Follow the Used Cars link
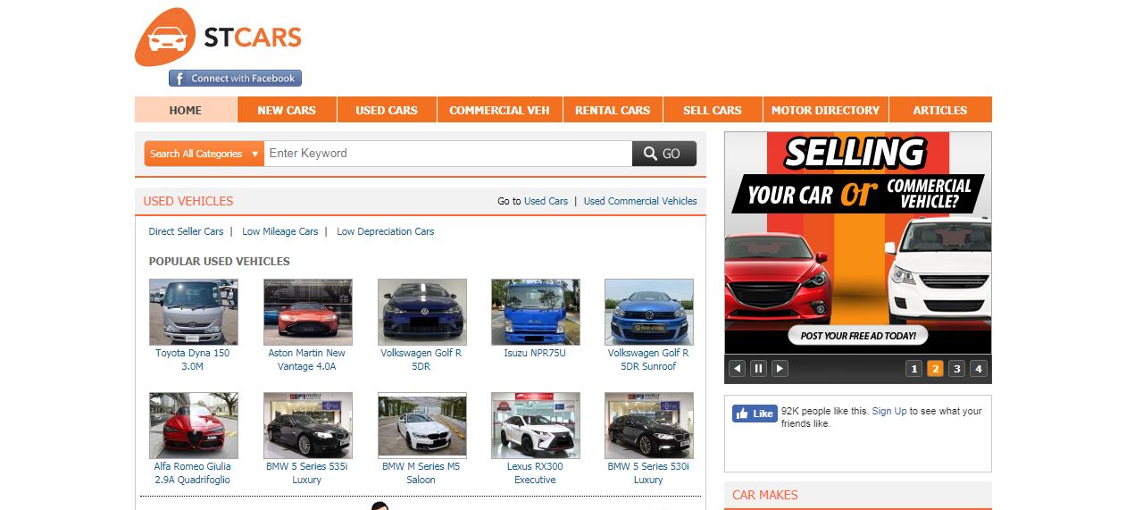This screenshot has width=1126, height=510. (x=546, y=201)
